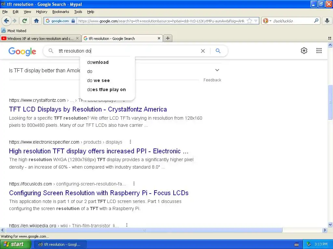Click the vertical scrollbar thumb

click(x=330, y=102)
